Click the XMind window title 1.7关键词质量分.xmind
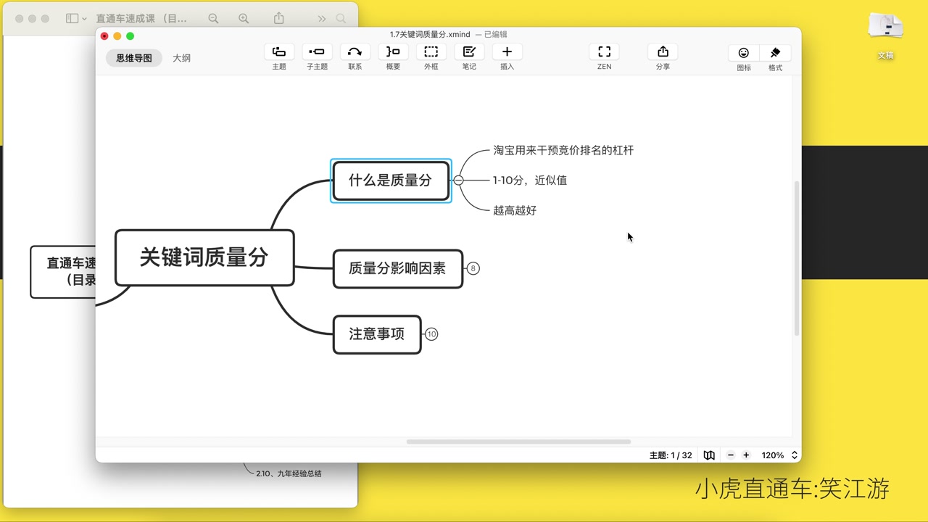This screenshot has width=928, height=522. pos(430,34)
